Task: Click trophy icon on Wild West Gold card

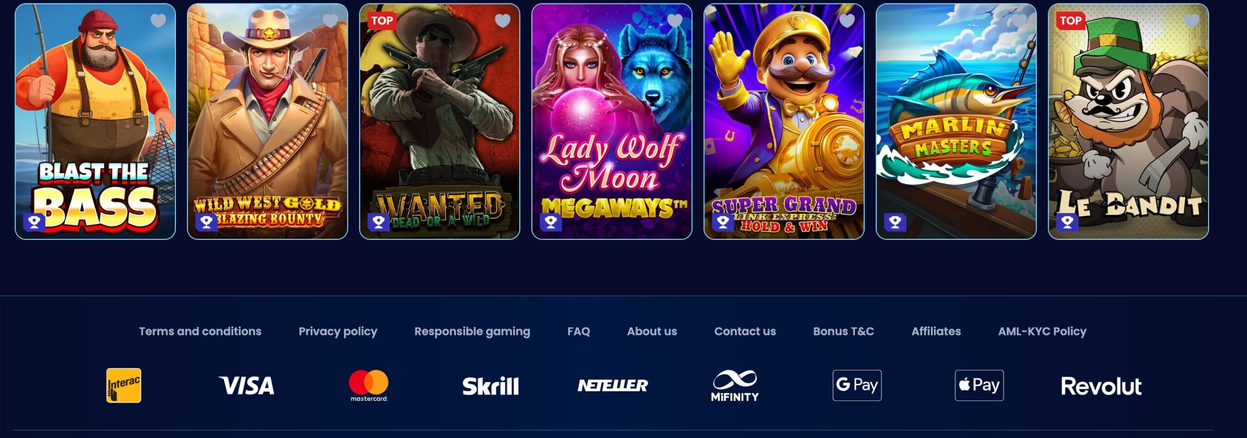Action: [x=207, y=222]
